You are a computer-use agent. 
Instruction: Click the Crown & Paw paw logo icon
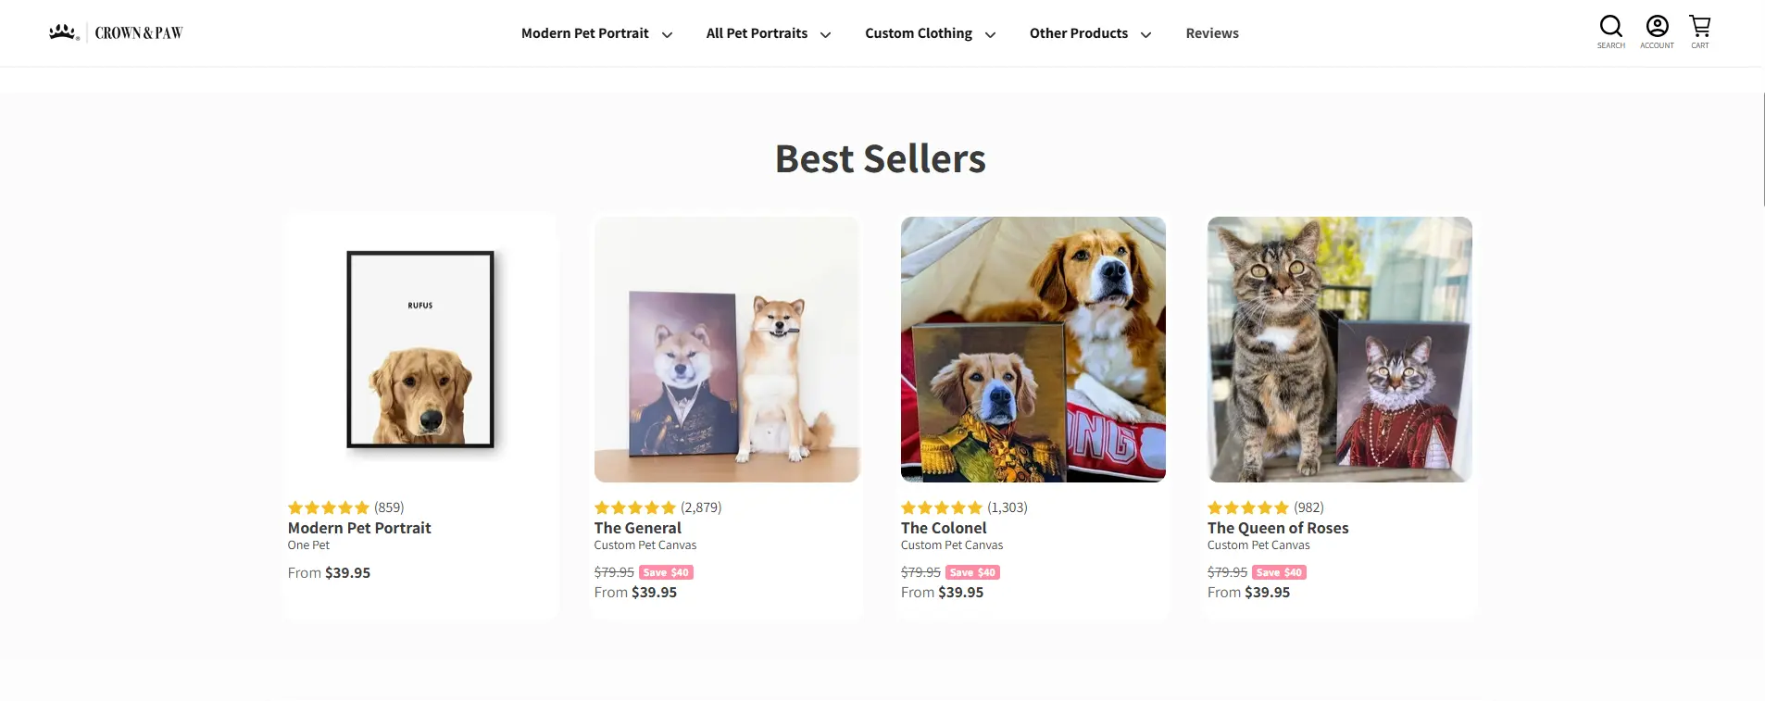[62, 31]
